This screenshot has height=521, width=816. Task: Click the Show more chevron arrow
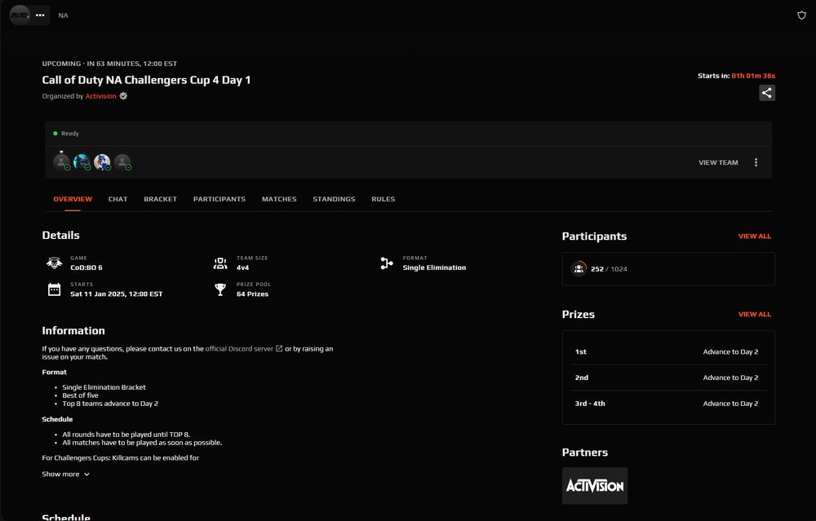point(86,475)
